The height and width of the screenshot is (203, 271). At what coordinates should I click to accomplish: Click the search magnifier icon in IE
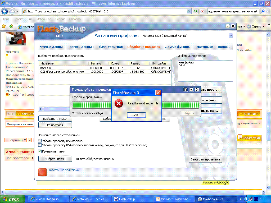(x=263, y=11)
